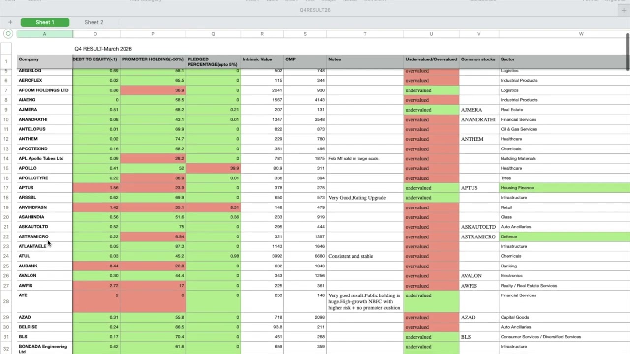Select CMP 2098 for AZAD
Image resolution: width=630 pixels, height=354 pixels.
[x=305, y=317]
